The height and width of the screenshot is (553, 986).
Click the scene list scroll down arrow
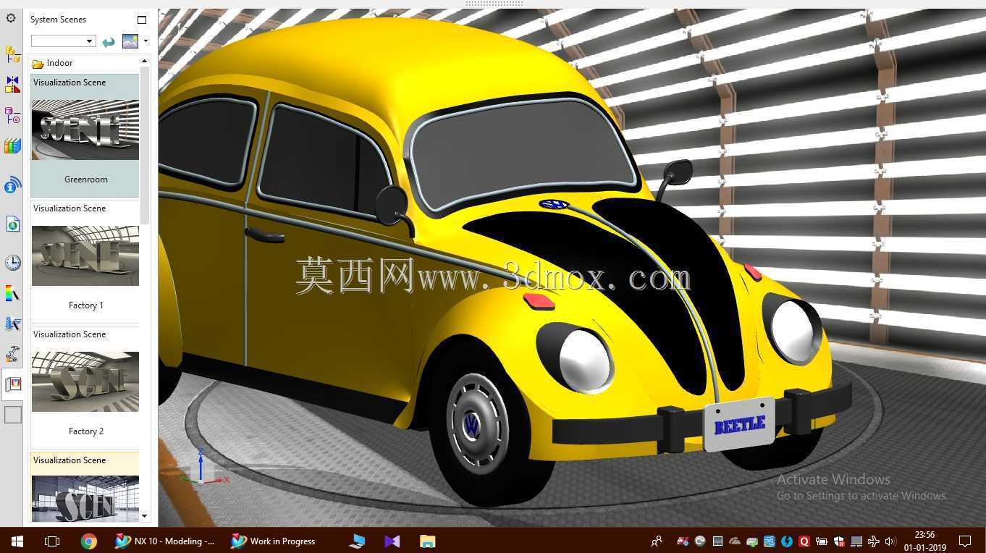(145, 516)
